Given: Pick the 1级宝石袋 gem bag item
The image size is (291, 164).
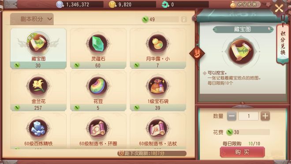Looking at the screenshot, I should [x=158, y=91].
